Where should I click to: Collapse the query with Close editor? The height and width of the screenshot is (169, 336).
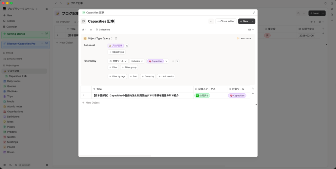pyautogui.click(x=226, y=21)
